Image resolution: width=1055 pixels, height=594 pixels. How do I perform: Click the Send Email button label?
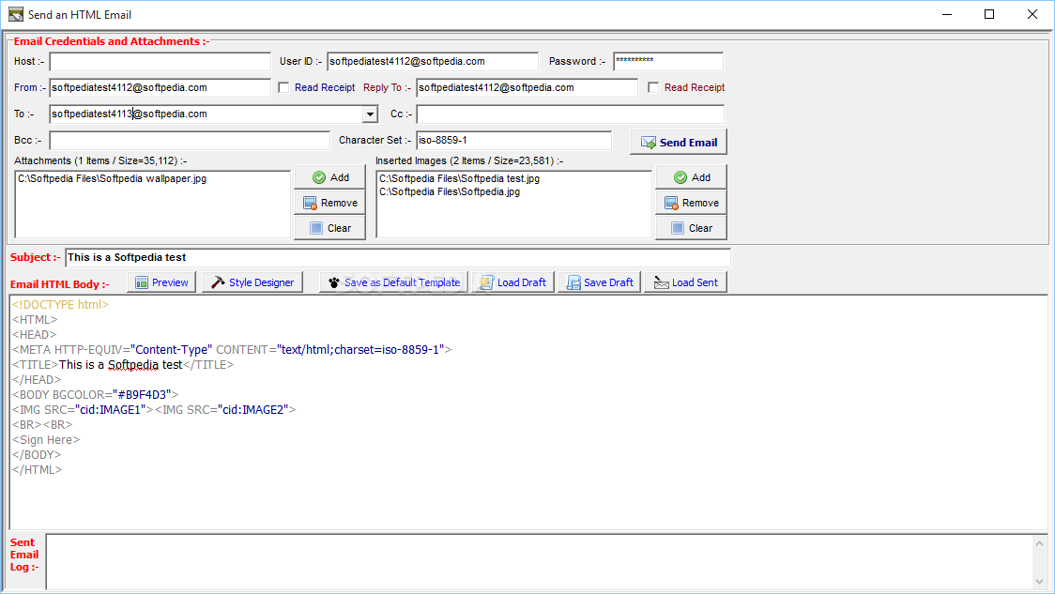click(688, 143)
